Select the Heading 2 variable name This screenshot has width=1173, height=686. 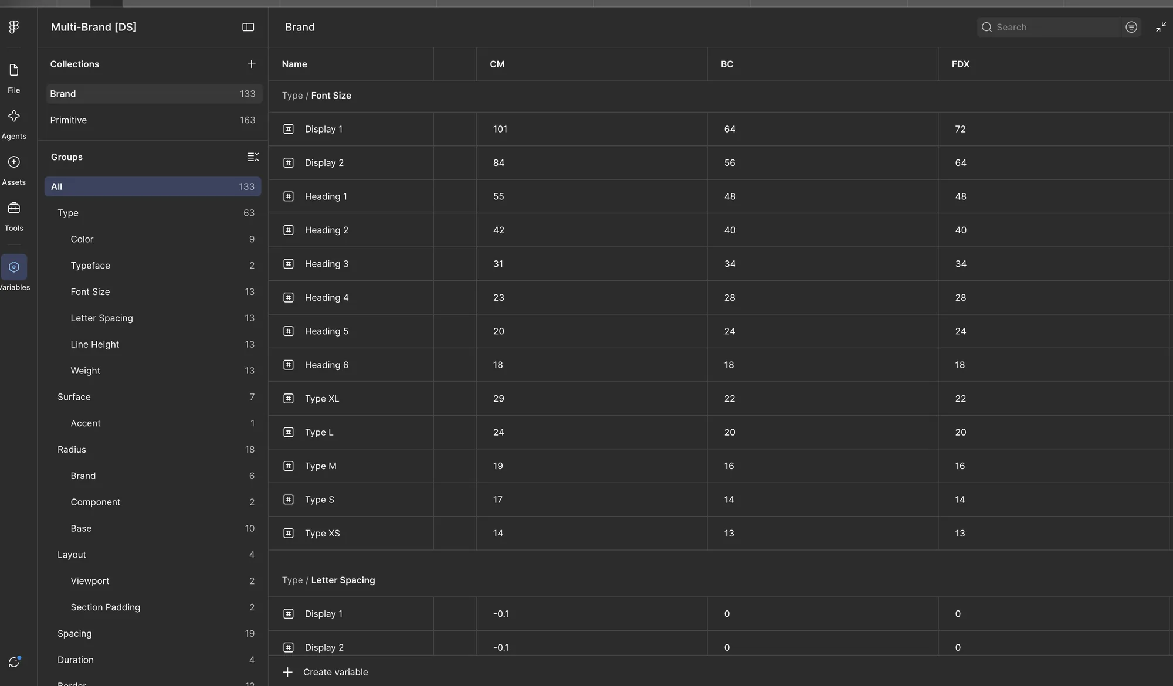tap(327, 230)
